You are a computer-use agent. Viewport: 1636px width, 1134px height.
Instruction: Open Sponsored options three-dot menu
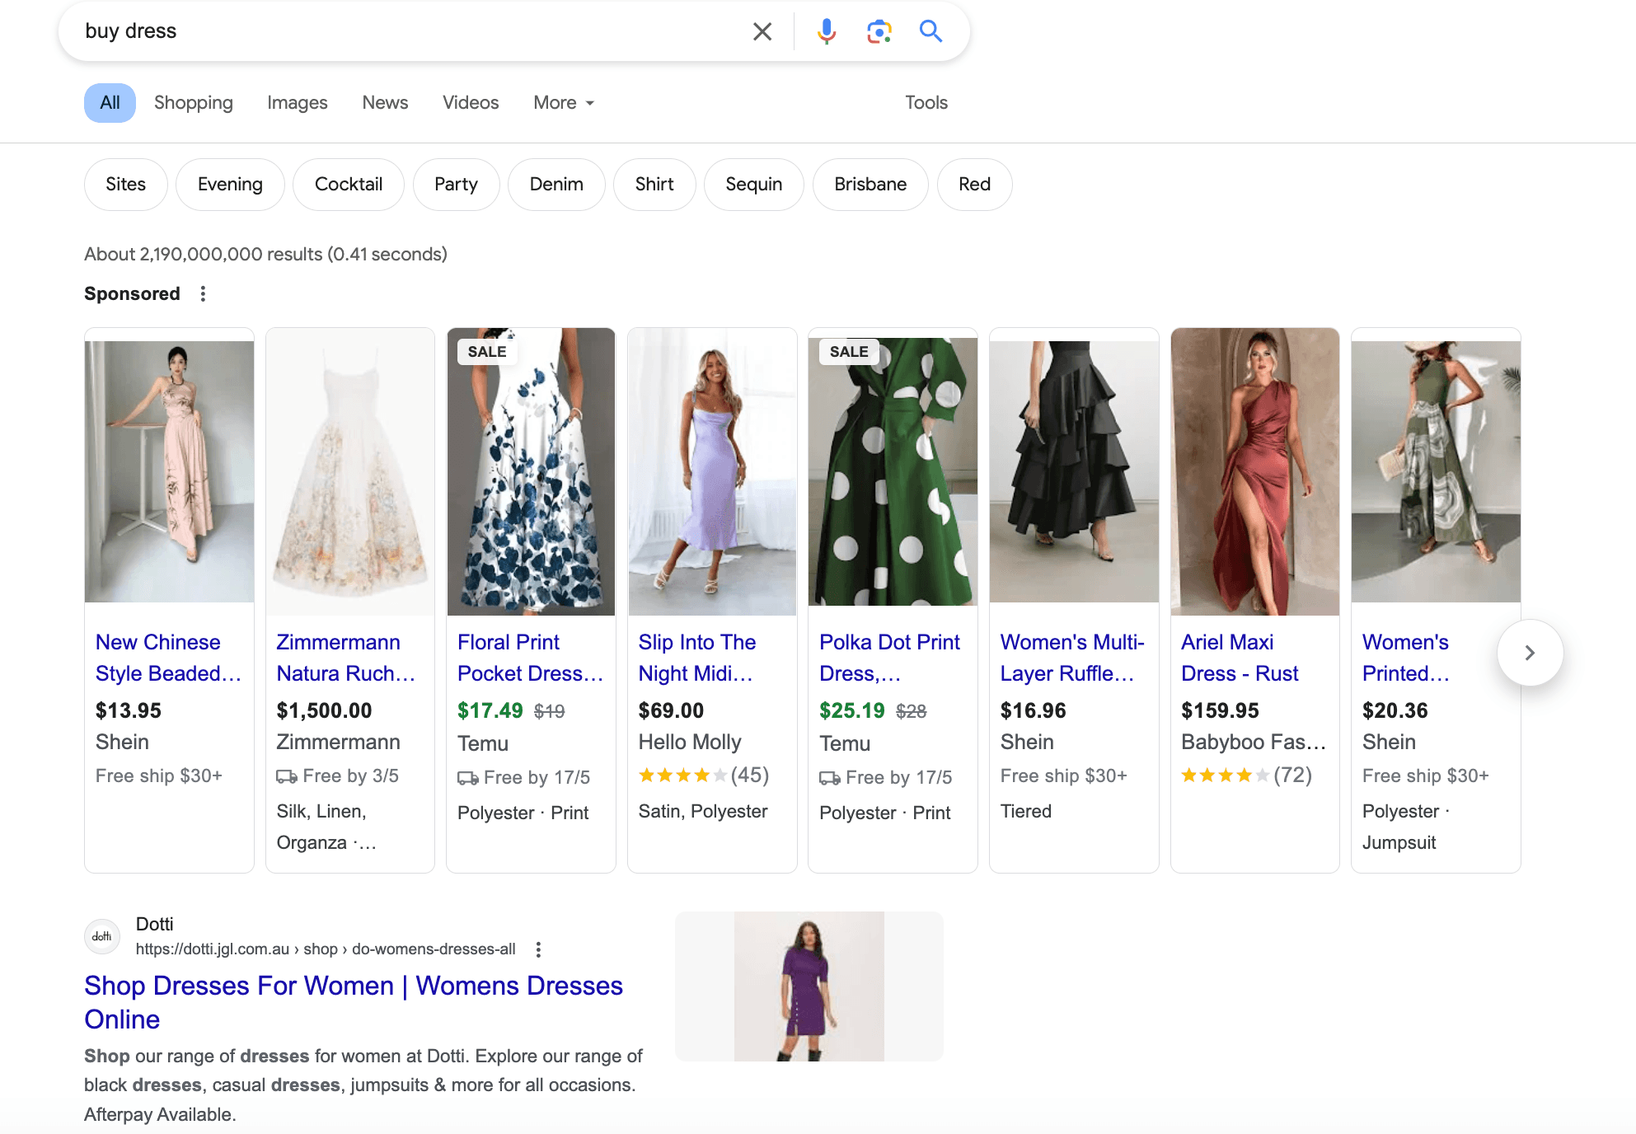coord(203,293)
